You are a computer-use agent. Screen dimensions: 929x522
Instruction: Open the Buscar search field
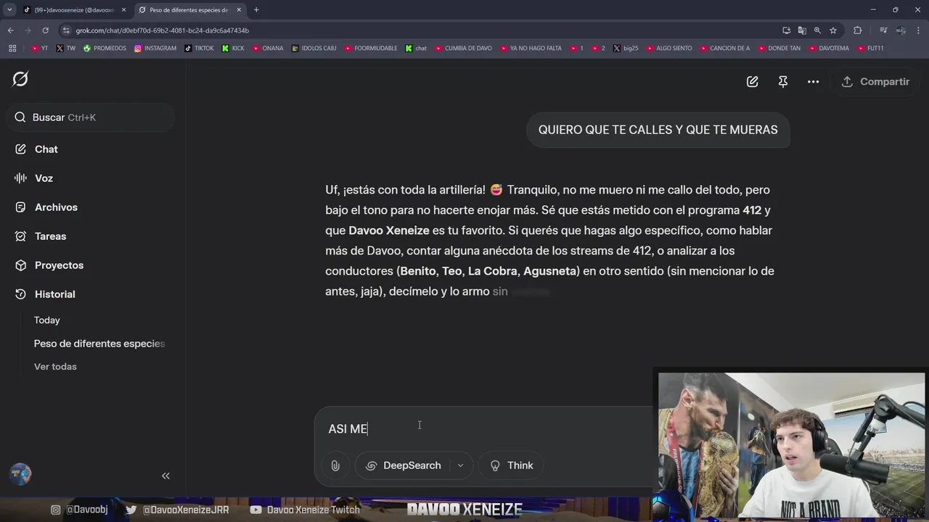click(x=91, y=117)
